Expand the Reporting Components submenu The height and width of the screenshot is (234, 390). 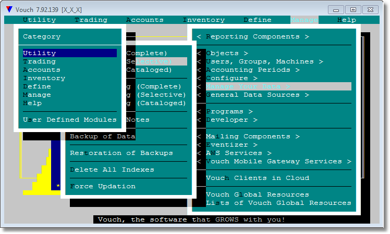[x=253, y=36]
